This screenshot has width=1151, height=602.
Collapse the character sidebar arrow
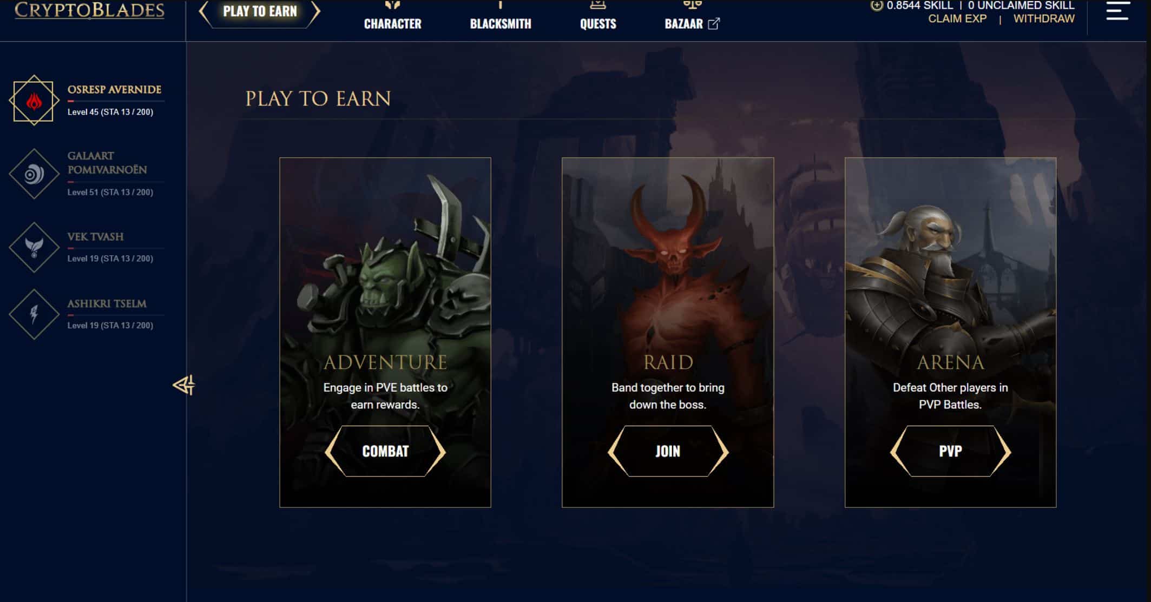pos(184,385)
